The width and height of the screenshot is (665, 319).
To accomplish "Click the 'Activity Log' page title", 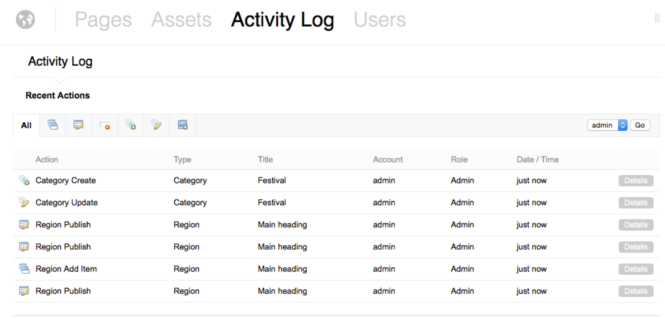I will (x=60, y=62).
